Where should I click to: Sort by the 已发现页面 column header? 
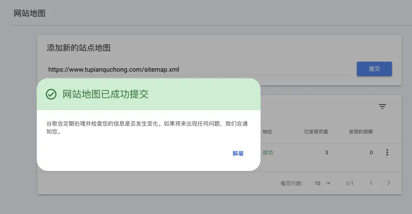tap(316, 132)
